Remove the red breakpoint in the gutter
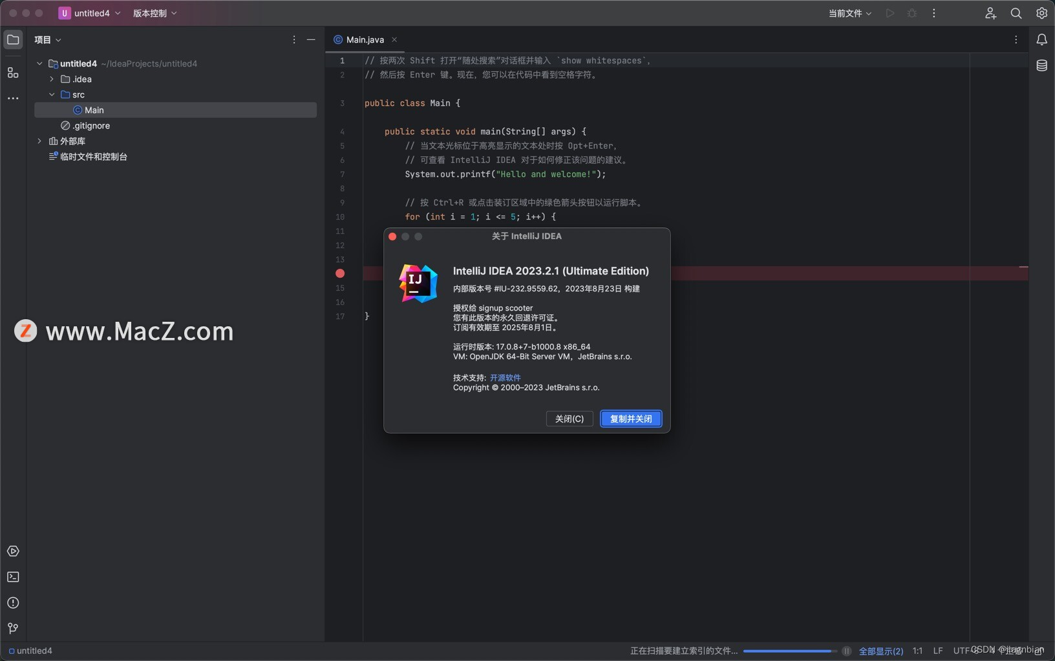Image resolution: width=1055 pixels, height=661 pixels. tap(340, 274)
